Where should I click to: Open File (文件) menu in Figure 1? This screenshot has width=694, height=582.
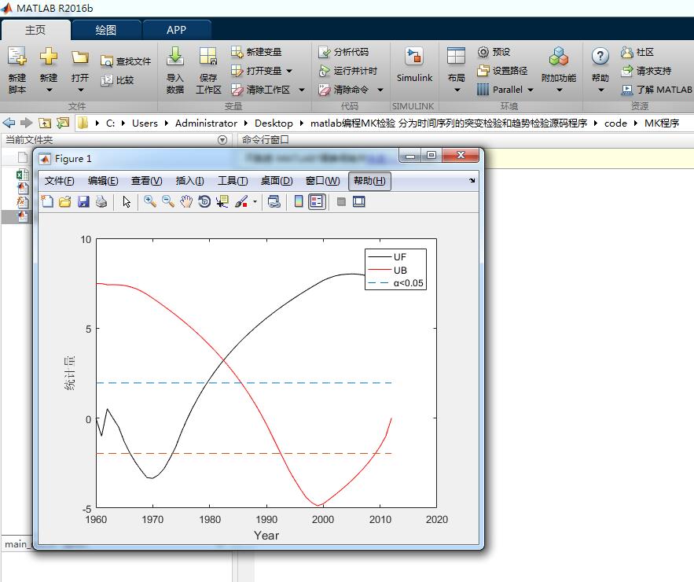[59, 181]
